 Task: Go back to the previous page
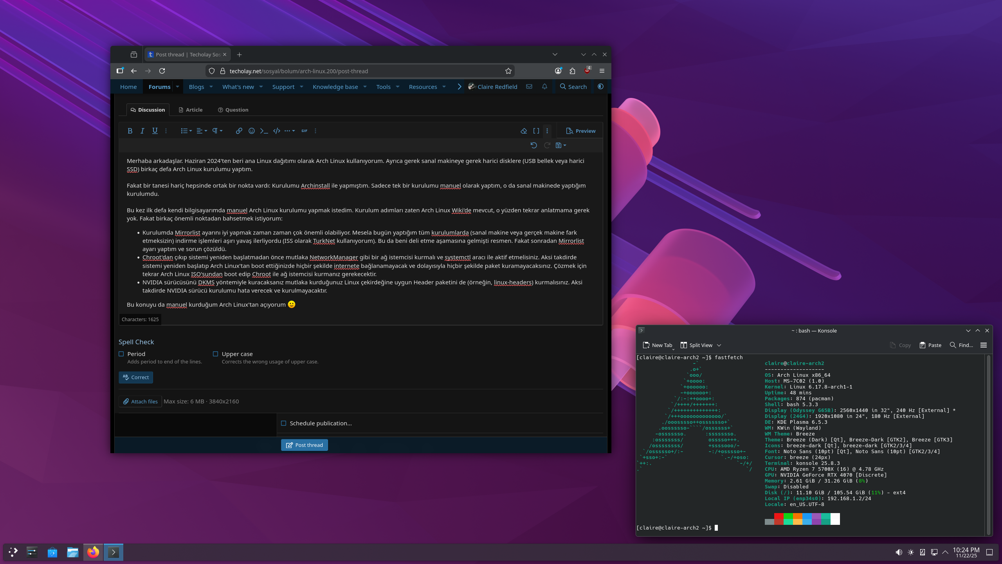134,71
